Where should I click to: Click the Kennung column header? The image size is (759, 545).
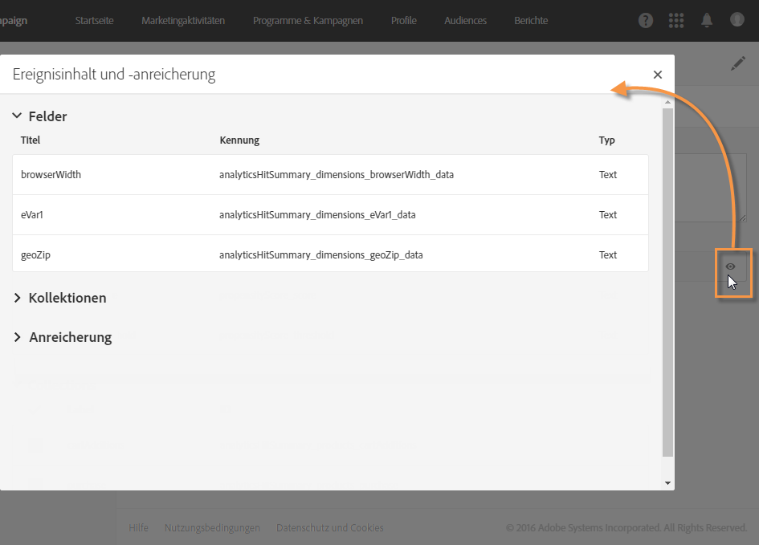pyautogui.click(x=239, y=140)
